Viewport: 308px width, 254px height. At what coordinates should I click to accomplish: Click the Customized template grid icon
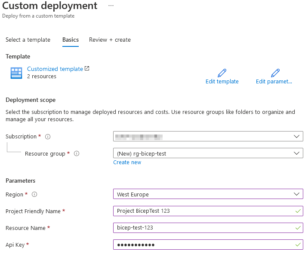point(16,73)
